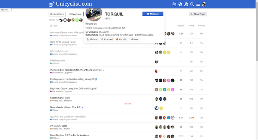Open the Licensed badge on the user card

pos(107,39)
